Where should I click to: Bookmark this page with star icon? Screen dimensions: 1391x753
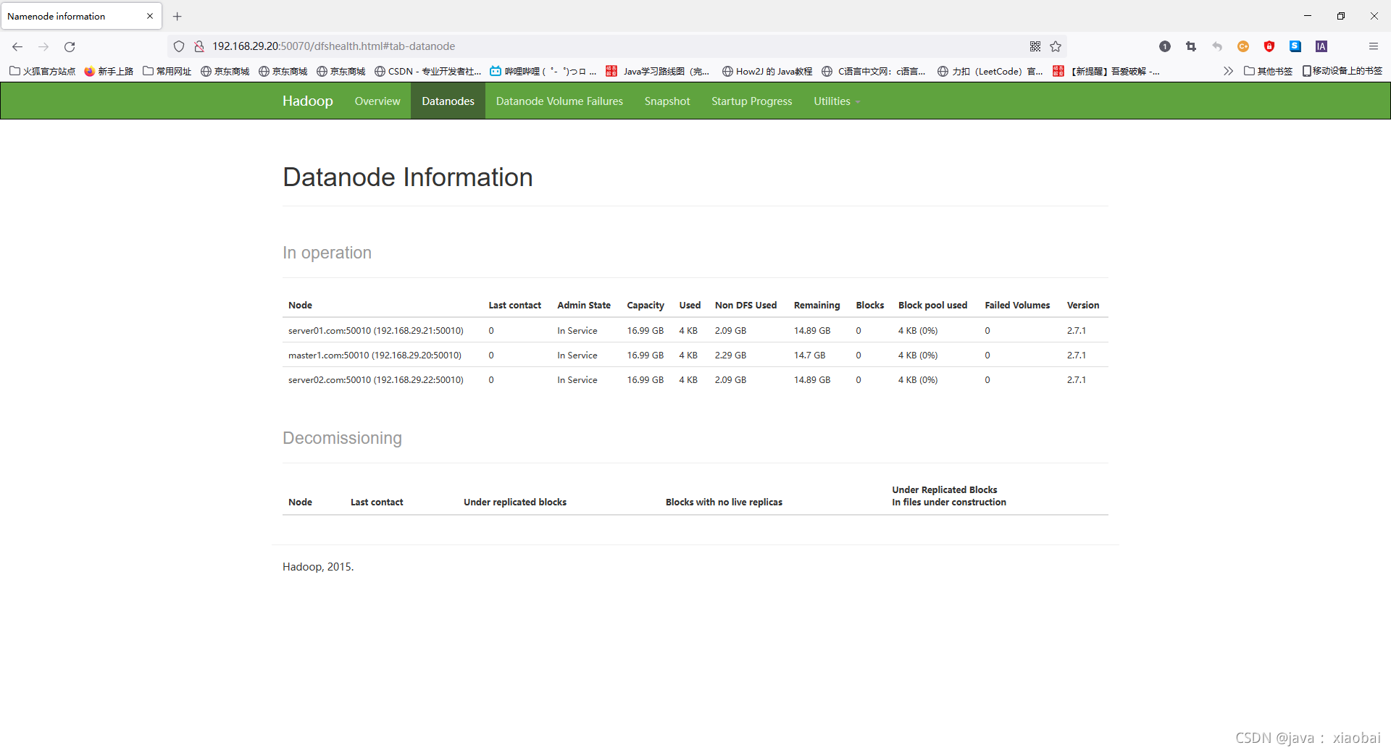coord(1056,46)
